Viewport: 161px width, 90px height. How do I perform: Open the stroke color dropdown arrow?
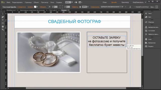pos(50,7)
